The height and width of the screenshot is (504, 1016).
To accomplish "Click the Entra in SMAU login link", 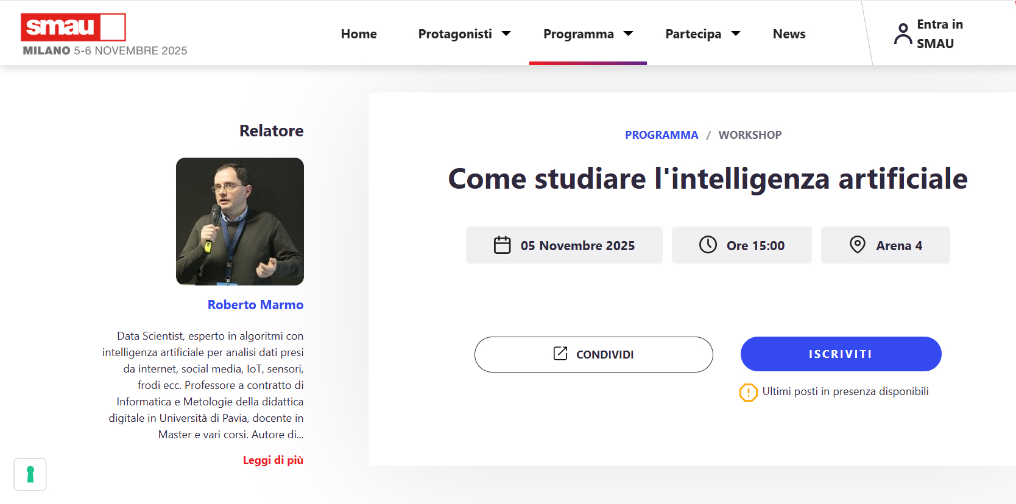I will coord(939,34).
